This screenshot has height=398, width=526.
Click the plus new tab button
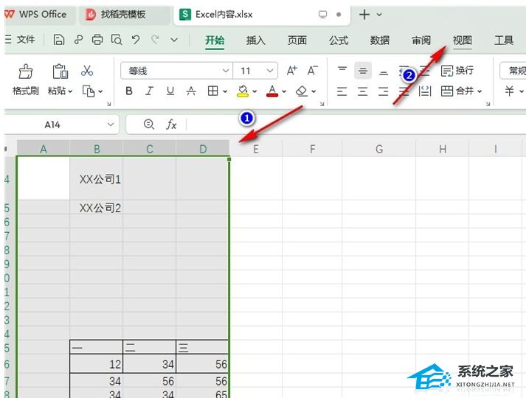coord(364,15)
